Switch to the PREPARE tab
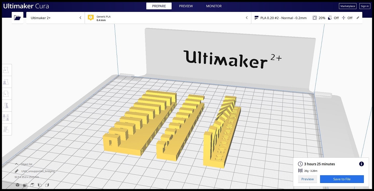 [159, 6]
